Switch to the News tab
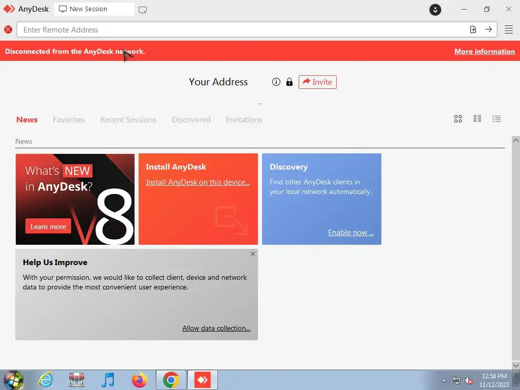520x390 pixels. [x=27, y=120]
